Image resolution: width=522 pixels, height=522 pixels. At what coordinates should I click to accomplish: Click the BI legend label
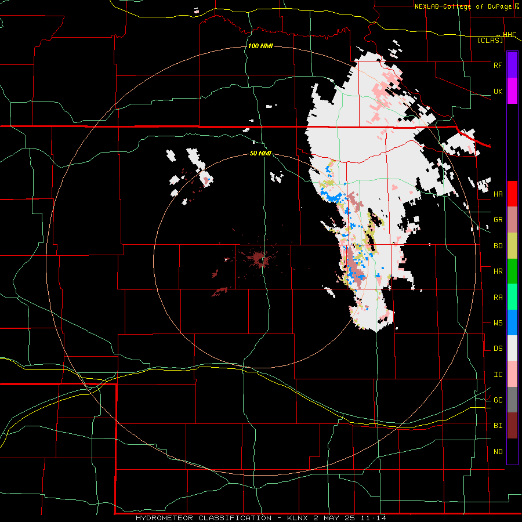click(498, 426)
